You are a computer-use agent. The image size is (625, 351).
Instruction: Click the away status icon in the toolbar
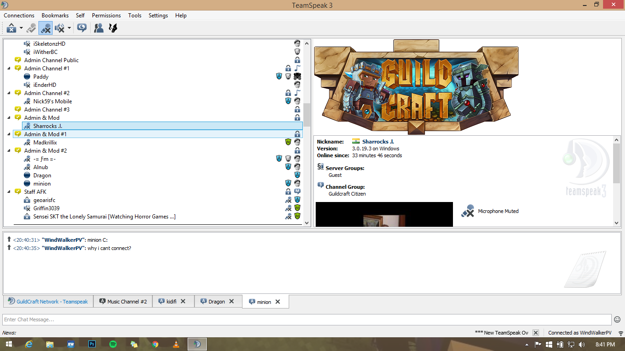[12, 28]
